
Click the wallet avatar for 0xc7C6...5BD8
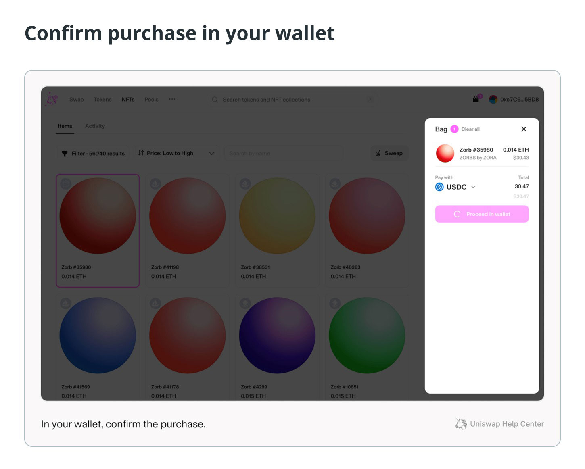[493, 99]
